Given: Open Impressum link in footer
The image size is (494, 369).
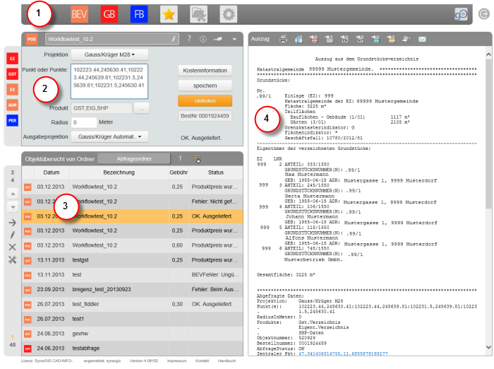Looking at the screenshot, I should coord(176,361).
